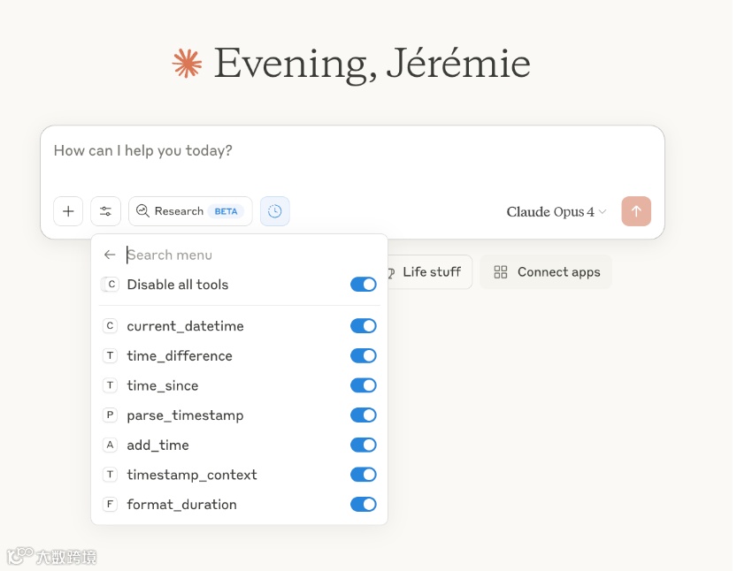This screenshot has height=571, width=737.
Task: Click the Research BETA button
Action: coord(190,211)
